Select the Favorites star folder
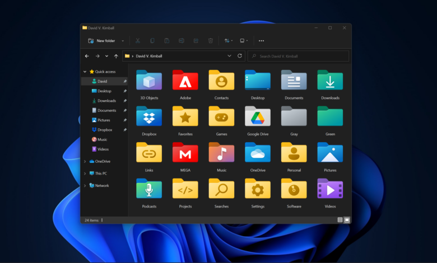Image resolution: width=437 pixels, height=263 pixels. 185,116
